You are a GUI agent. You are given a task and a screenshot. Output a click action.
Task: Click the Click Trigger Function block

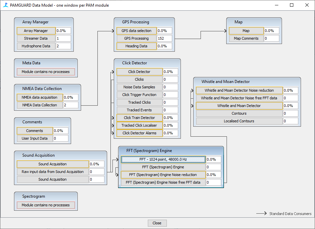click(x=139, y=95)
